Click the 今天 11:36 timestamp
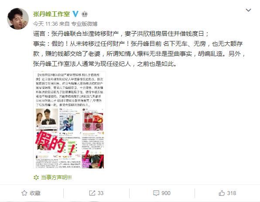Screen dimensions: 260x202 pyautogui.click(x=45, y=24)
